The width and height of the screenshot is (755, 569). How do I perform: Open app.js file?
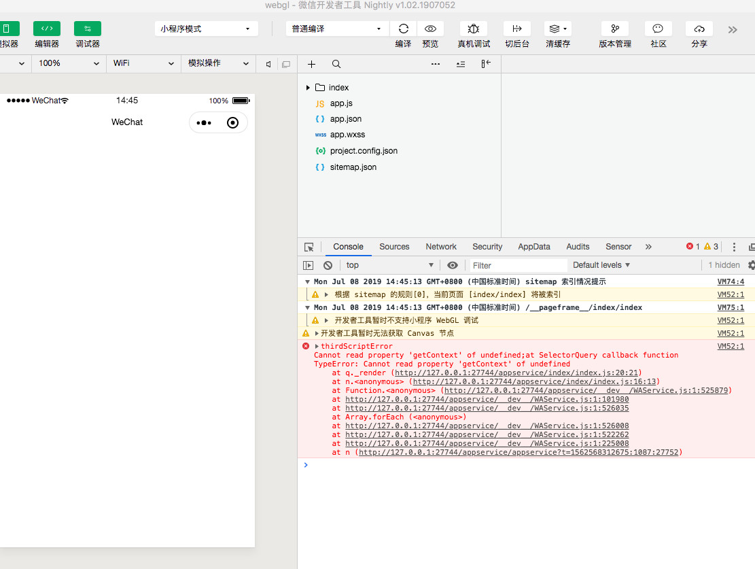[x=341, y=103]
